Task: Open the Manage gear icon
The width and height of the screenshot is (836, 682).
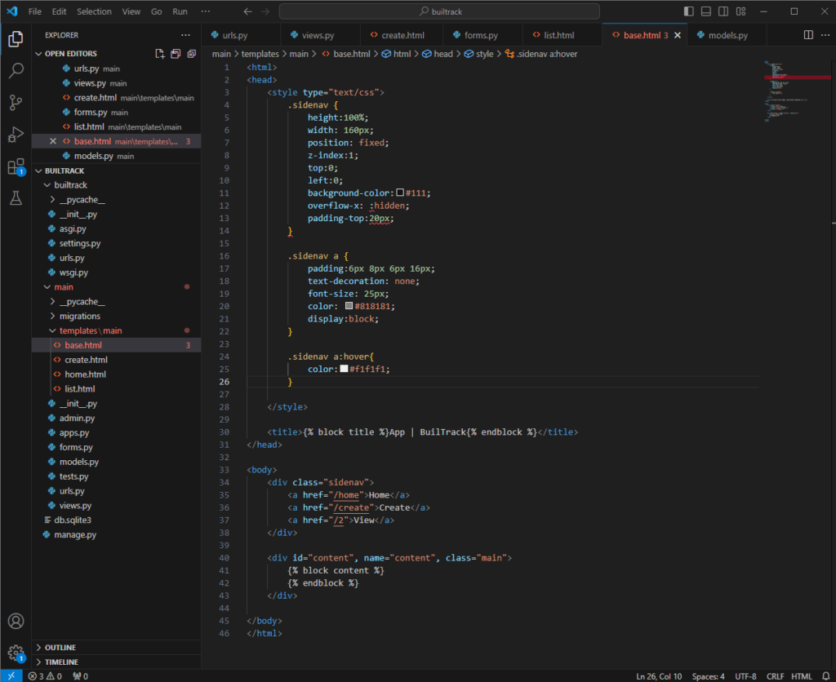Action: (x=16, y=653)
